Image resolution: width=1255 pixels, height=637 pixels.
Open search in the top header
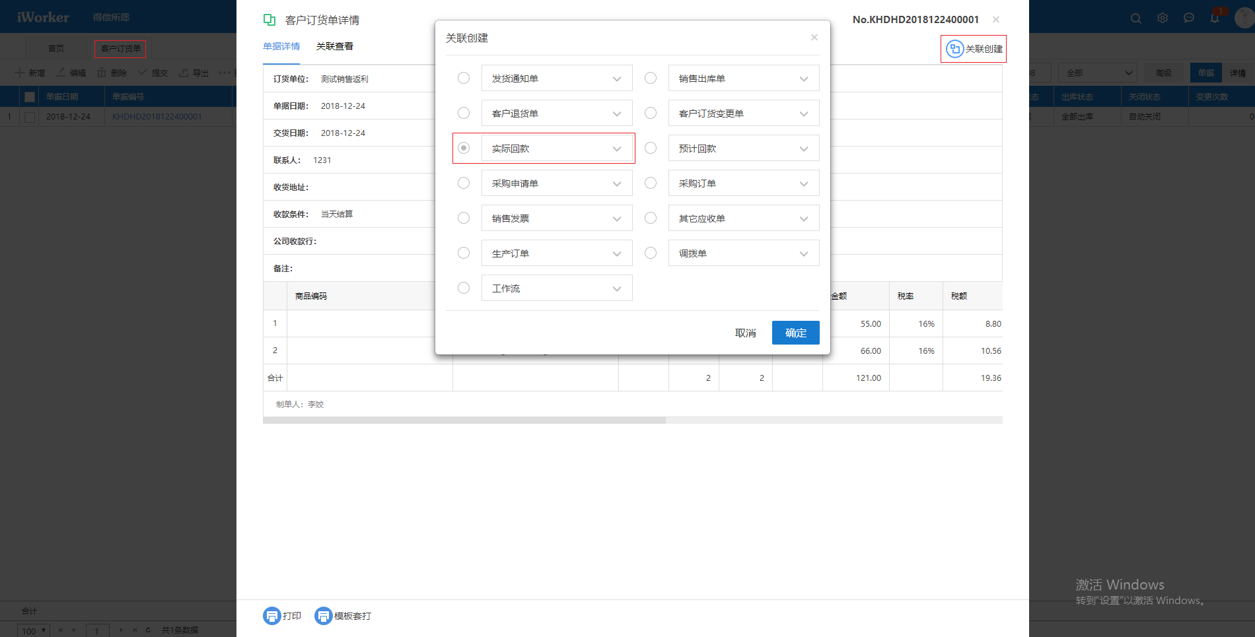(1136, 18)
